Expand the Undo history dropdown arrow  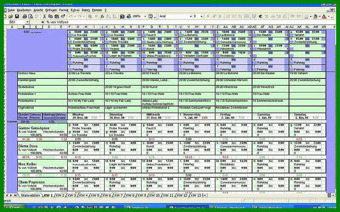[x=75, y=17]
